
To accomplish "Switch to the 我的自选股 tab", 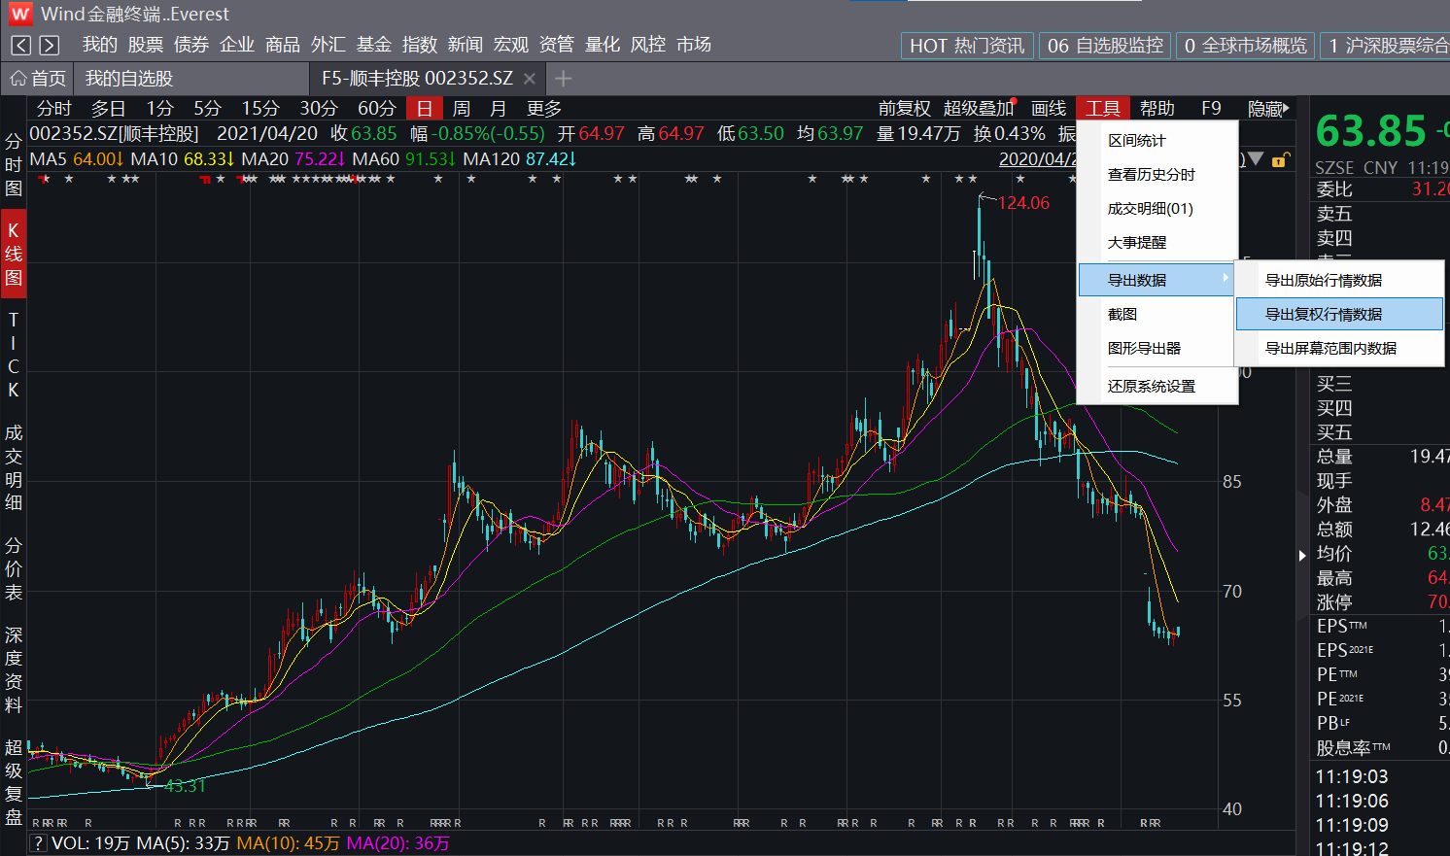I will click(129, 79).
